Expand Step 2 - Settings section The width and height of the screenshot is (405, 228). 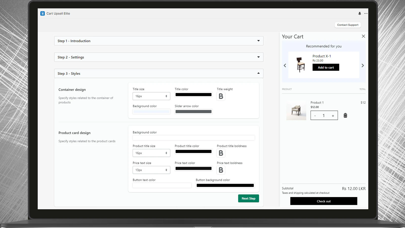[159, 57]
